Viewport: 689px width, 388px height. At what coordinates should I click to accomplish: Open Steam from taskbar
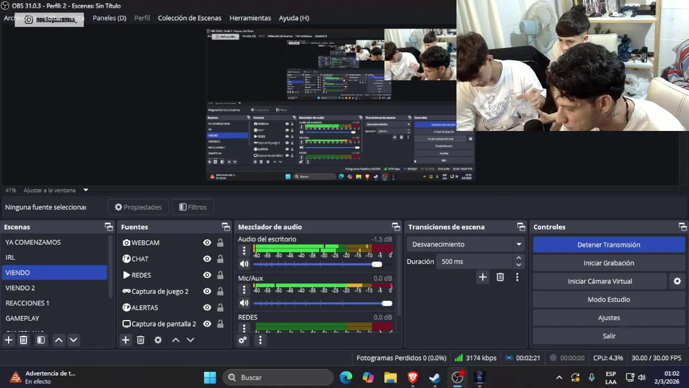[x=435, y=377]
